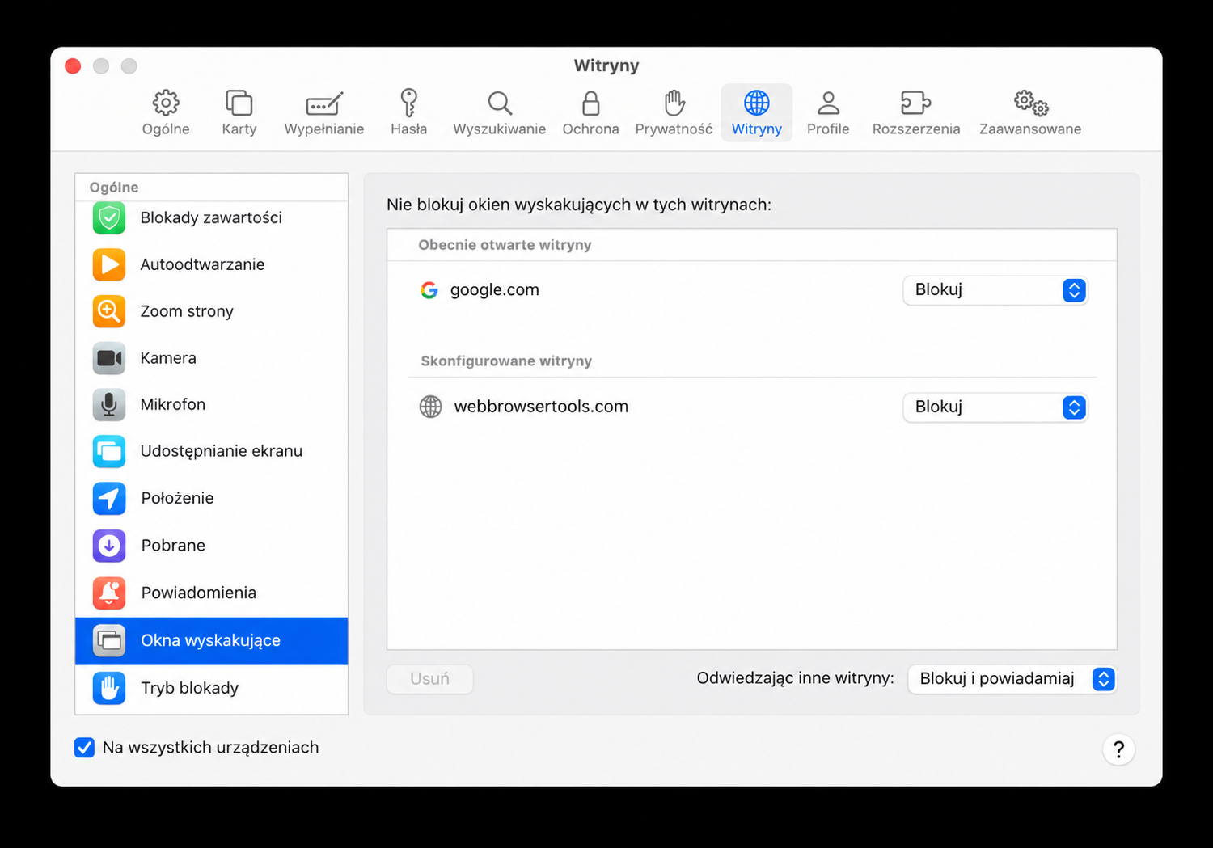
Task: Select Udostępnianie ekranu in sidebar
Action: pyautogui.click(x=212, y=452)
